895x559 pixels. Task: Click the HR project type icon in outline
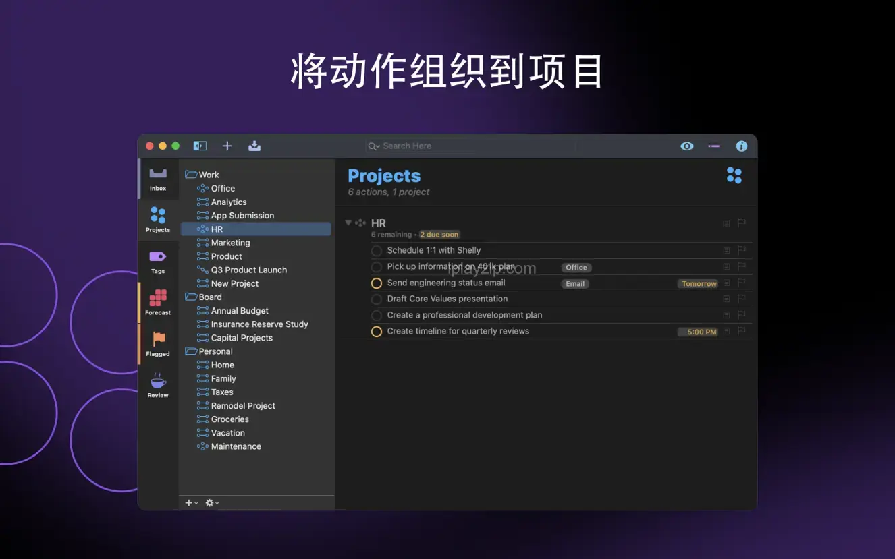[x=361, y=223]
